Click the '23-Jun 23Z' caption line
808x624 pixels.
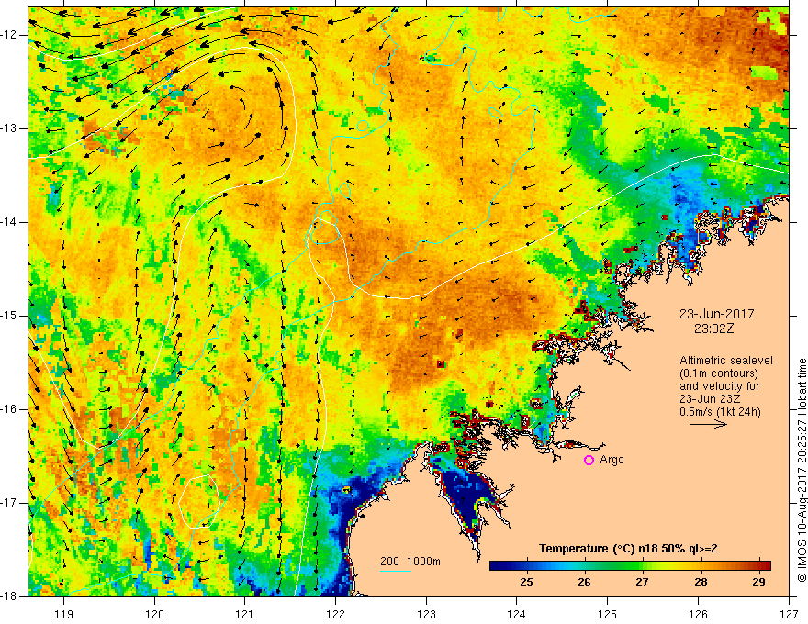pos(712,399)
